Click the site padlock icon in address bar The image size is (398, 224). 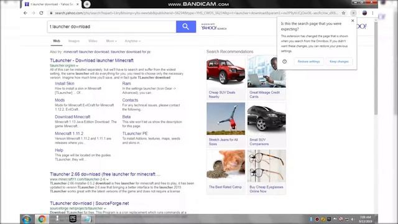[x=51, y=13]
